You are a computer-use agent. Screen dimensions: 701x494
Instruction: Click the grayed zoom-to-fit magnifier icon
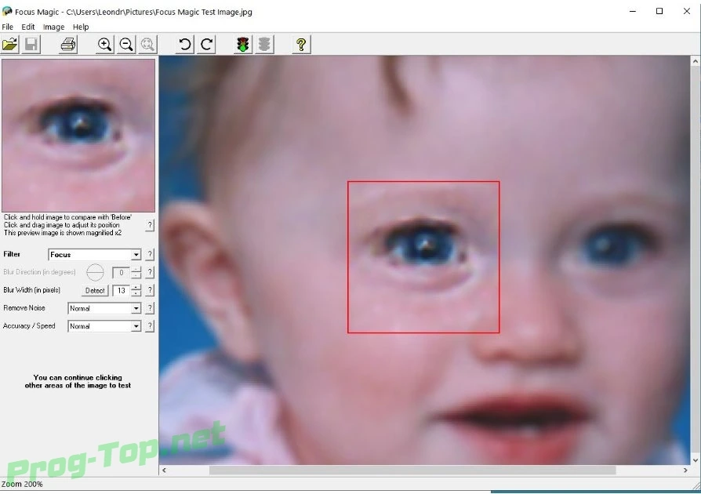click(x=147, y=44)
